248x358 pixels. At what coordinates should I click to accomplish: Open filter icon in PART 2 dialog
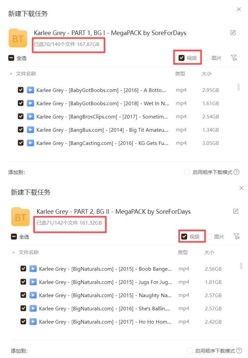(237, 237)
